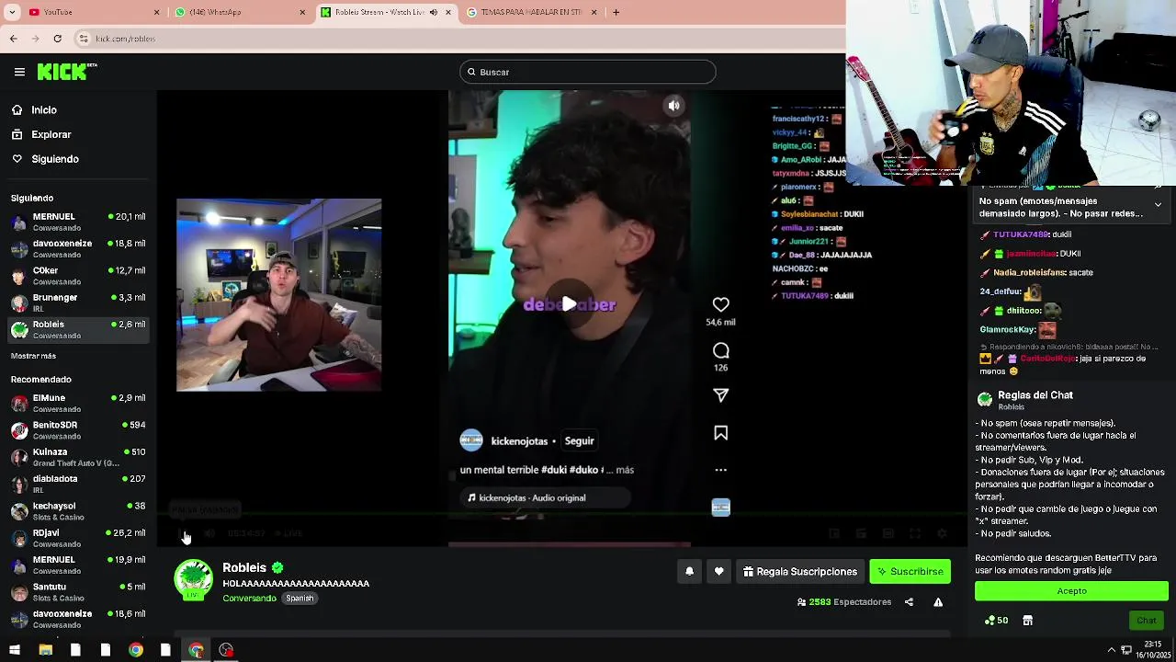Pause the live stream player
The width and height of the screenshot is (1176, 662).
pyautogui.click(x=184, y=533)
